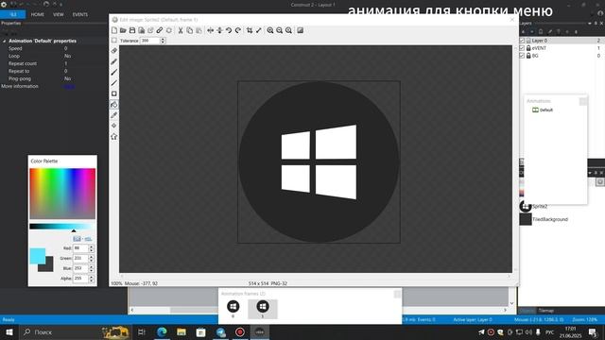605x340 pixels.
Task: Open Telegram from the taskbar
Action: coord(220,331)
